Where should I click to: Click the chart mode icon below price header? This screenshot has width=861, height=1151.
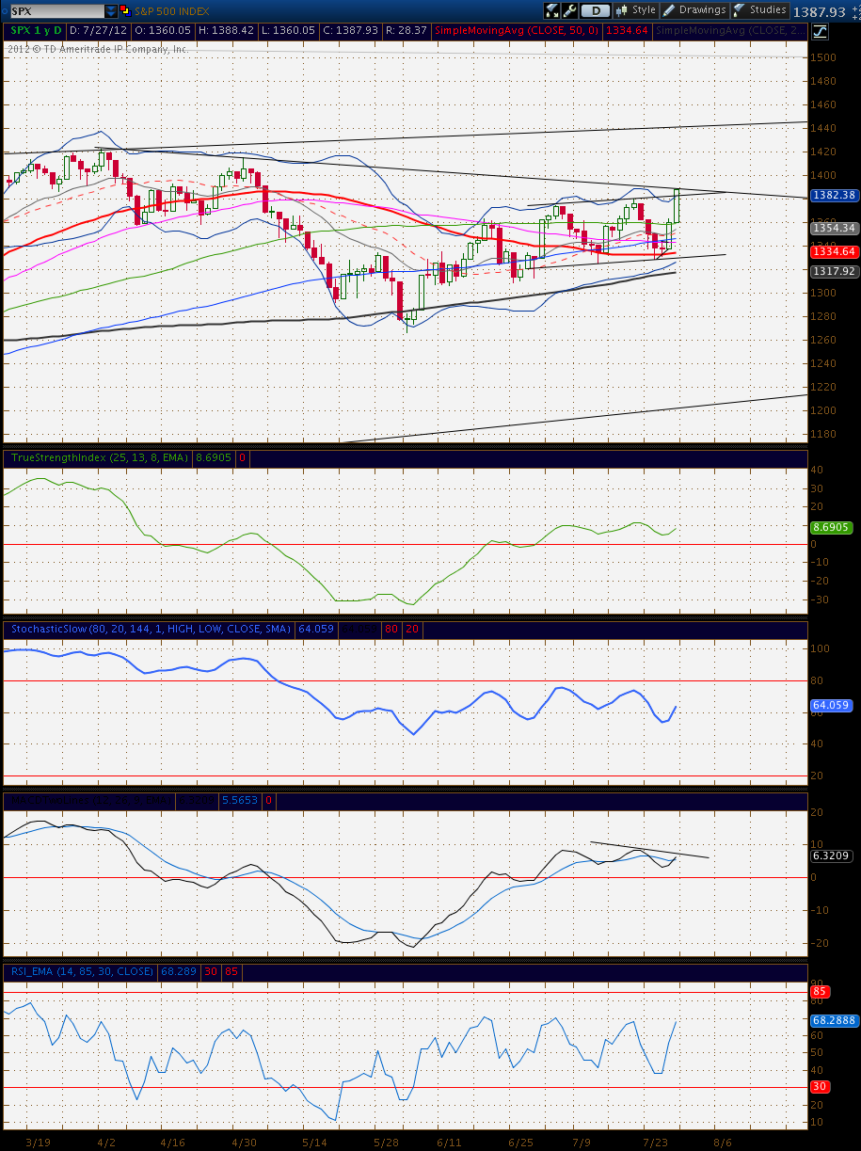[820, 31]
